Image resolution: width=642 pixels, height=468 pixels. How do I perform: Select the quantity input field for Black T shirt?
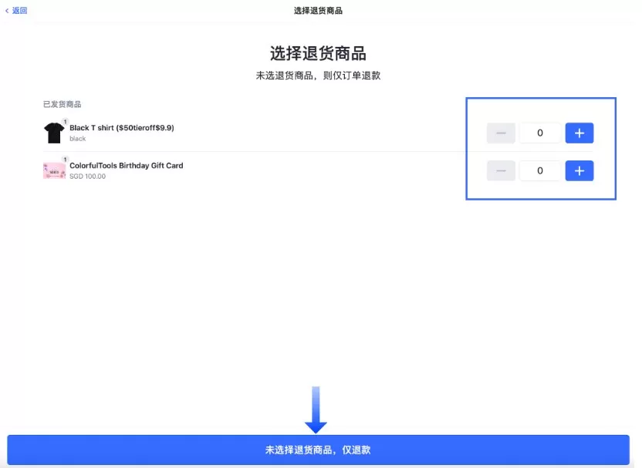tap(539, 133)
